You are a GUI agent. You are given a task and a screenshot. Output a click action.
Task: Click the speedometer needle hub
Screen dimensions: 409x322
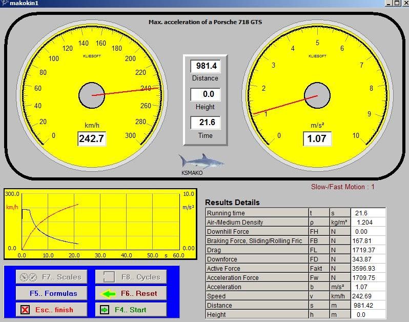[x=92, y=95]
